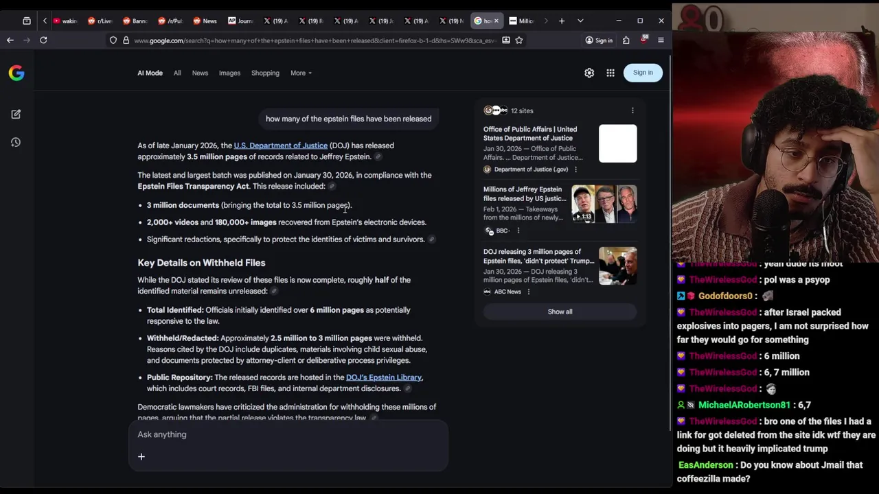The width and height of the screenshot is (879, 494).
Task: Switch to the 'r/Pub' Reddit browser tab
Action: 170,21
